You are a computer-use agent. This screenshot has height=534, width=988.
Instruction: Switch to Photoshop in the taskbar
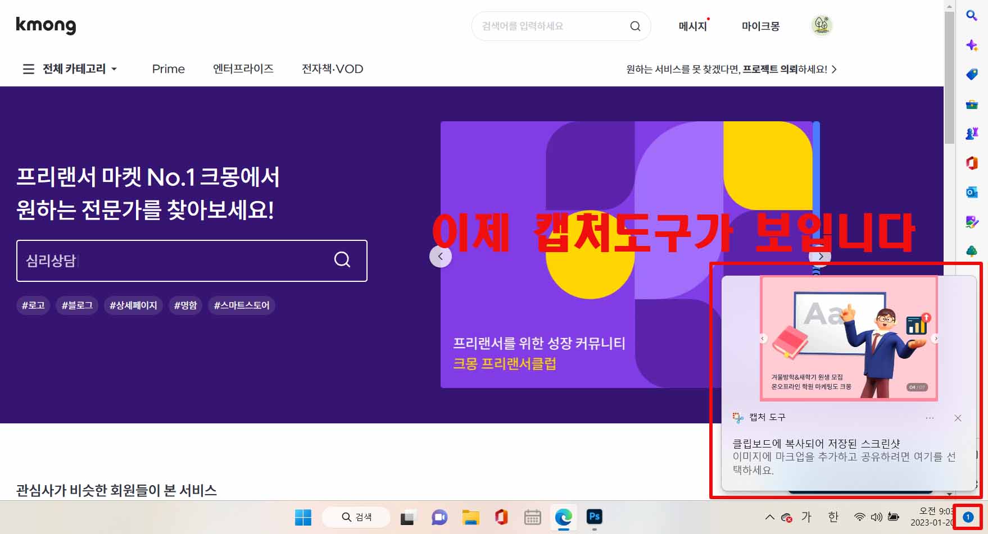(x=594, y=517)
